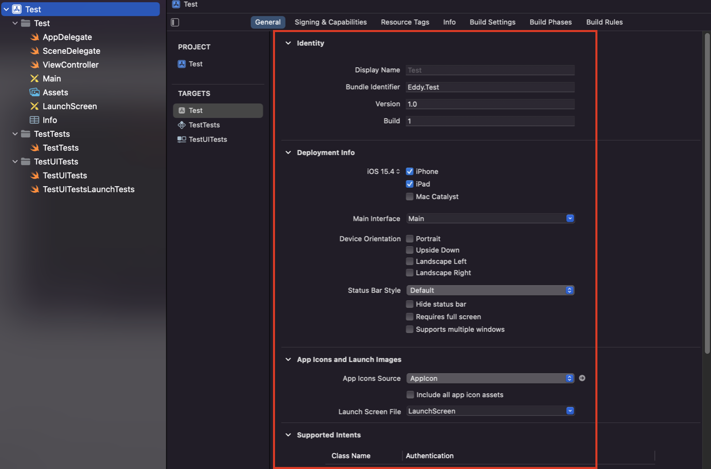
Task: Click the arrow icon beside App Icons Source
Action: pos(582,378)
